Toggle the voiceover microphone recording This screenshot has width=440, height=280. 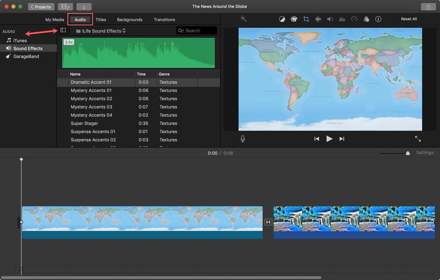coord(243,139)
